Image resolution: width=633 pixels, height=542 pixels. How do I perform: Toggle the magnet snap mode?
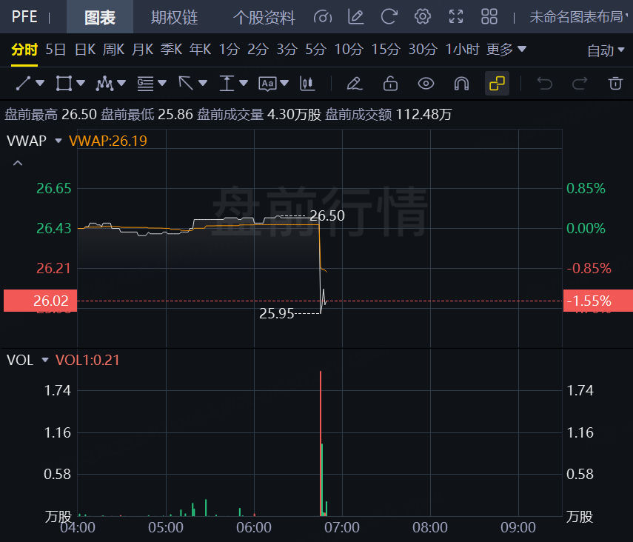(461, 83)
